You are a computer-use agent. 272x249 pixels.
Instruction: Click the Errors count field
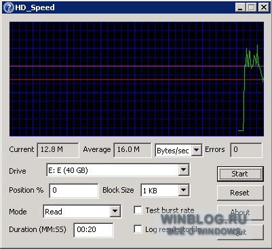point(246,150)
